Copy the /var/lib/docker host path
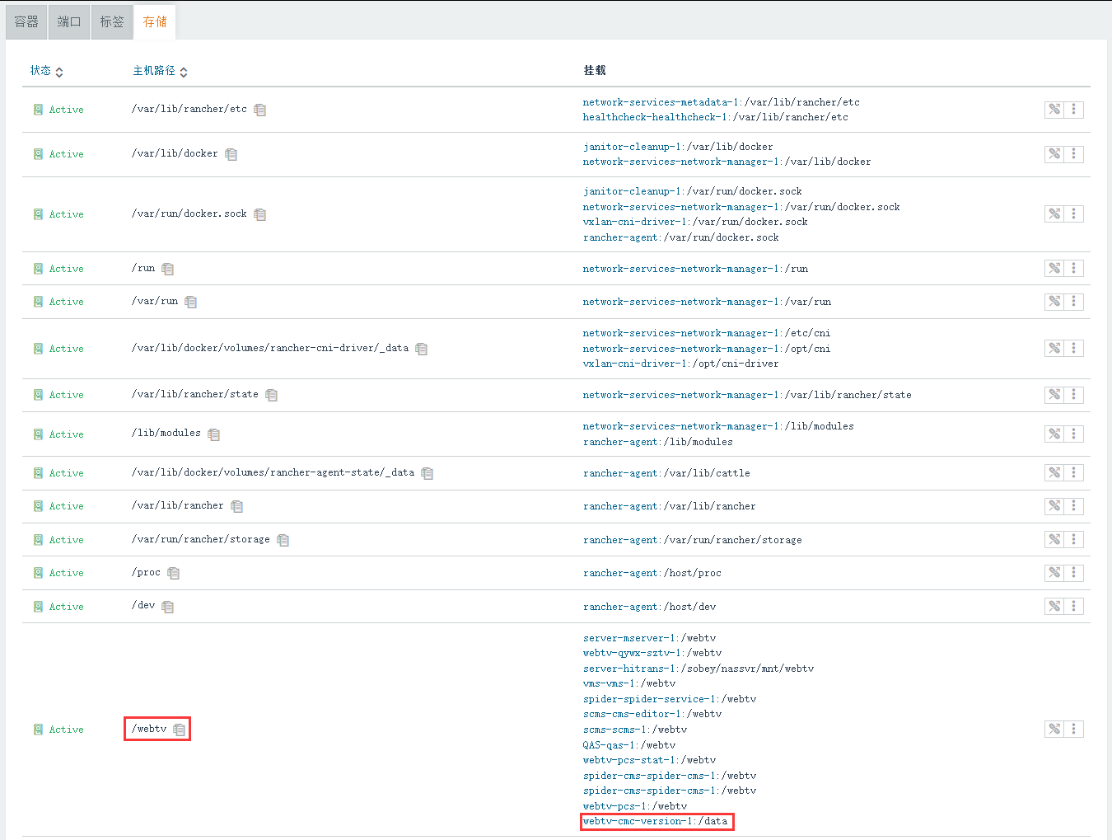Image resolution: width=1112 pixels, height=840 pixels. click(x=231, y=154)
